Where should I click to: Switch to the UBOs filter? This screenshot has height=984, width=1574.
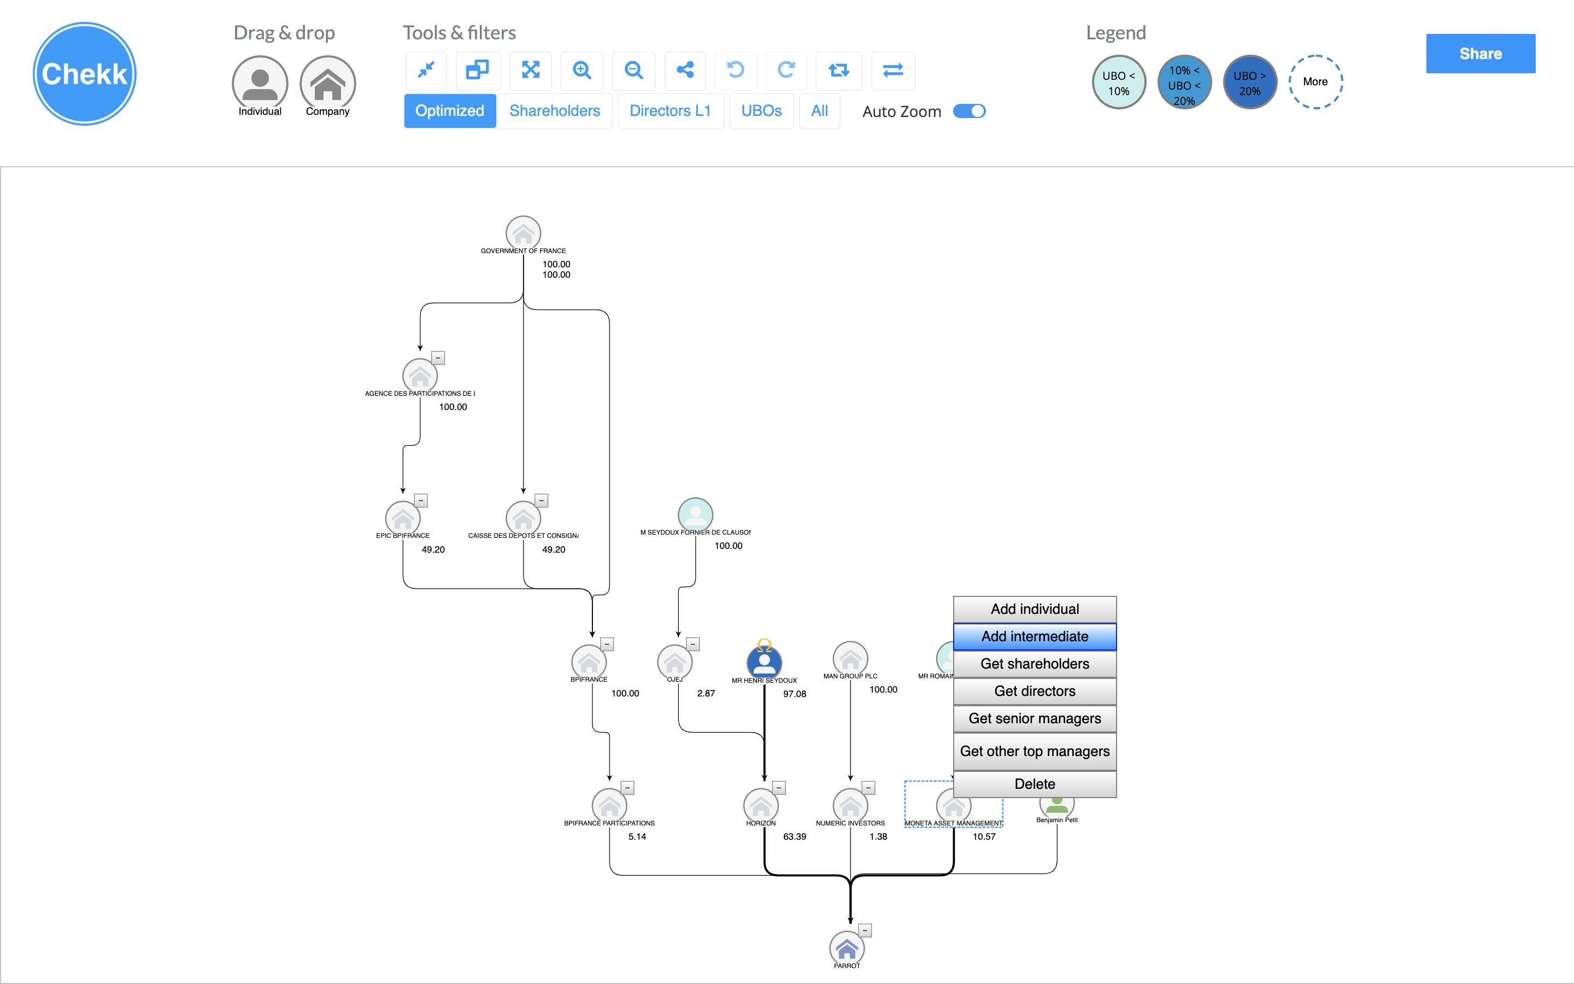coord(762,110)
